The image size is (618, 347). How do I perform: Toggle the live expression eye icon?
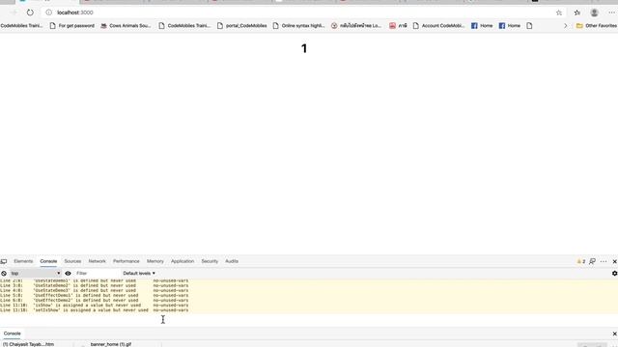68,273
